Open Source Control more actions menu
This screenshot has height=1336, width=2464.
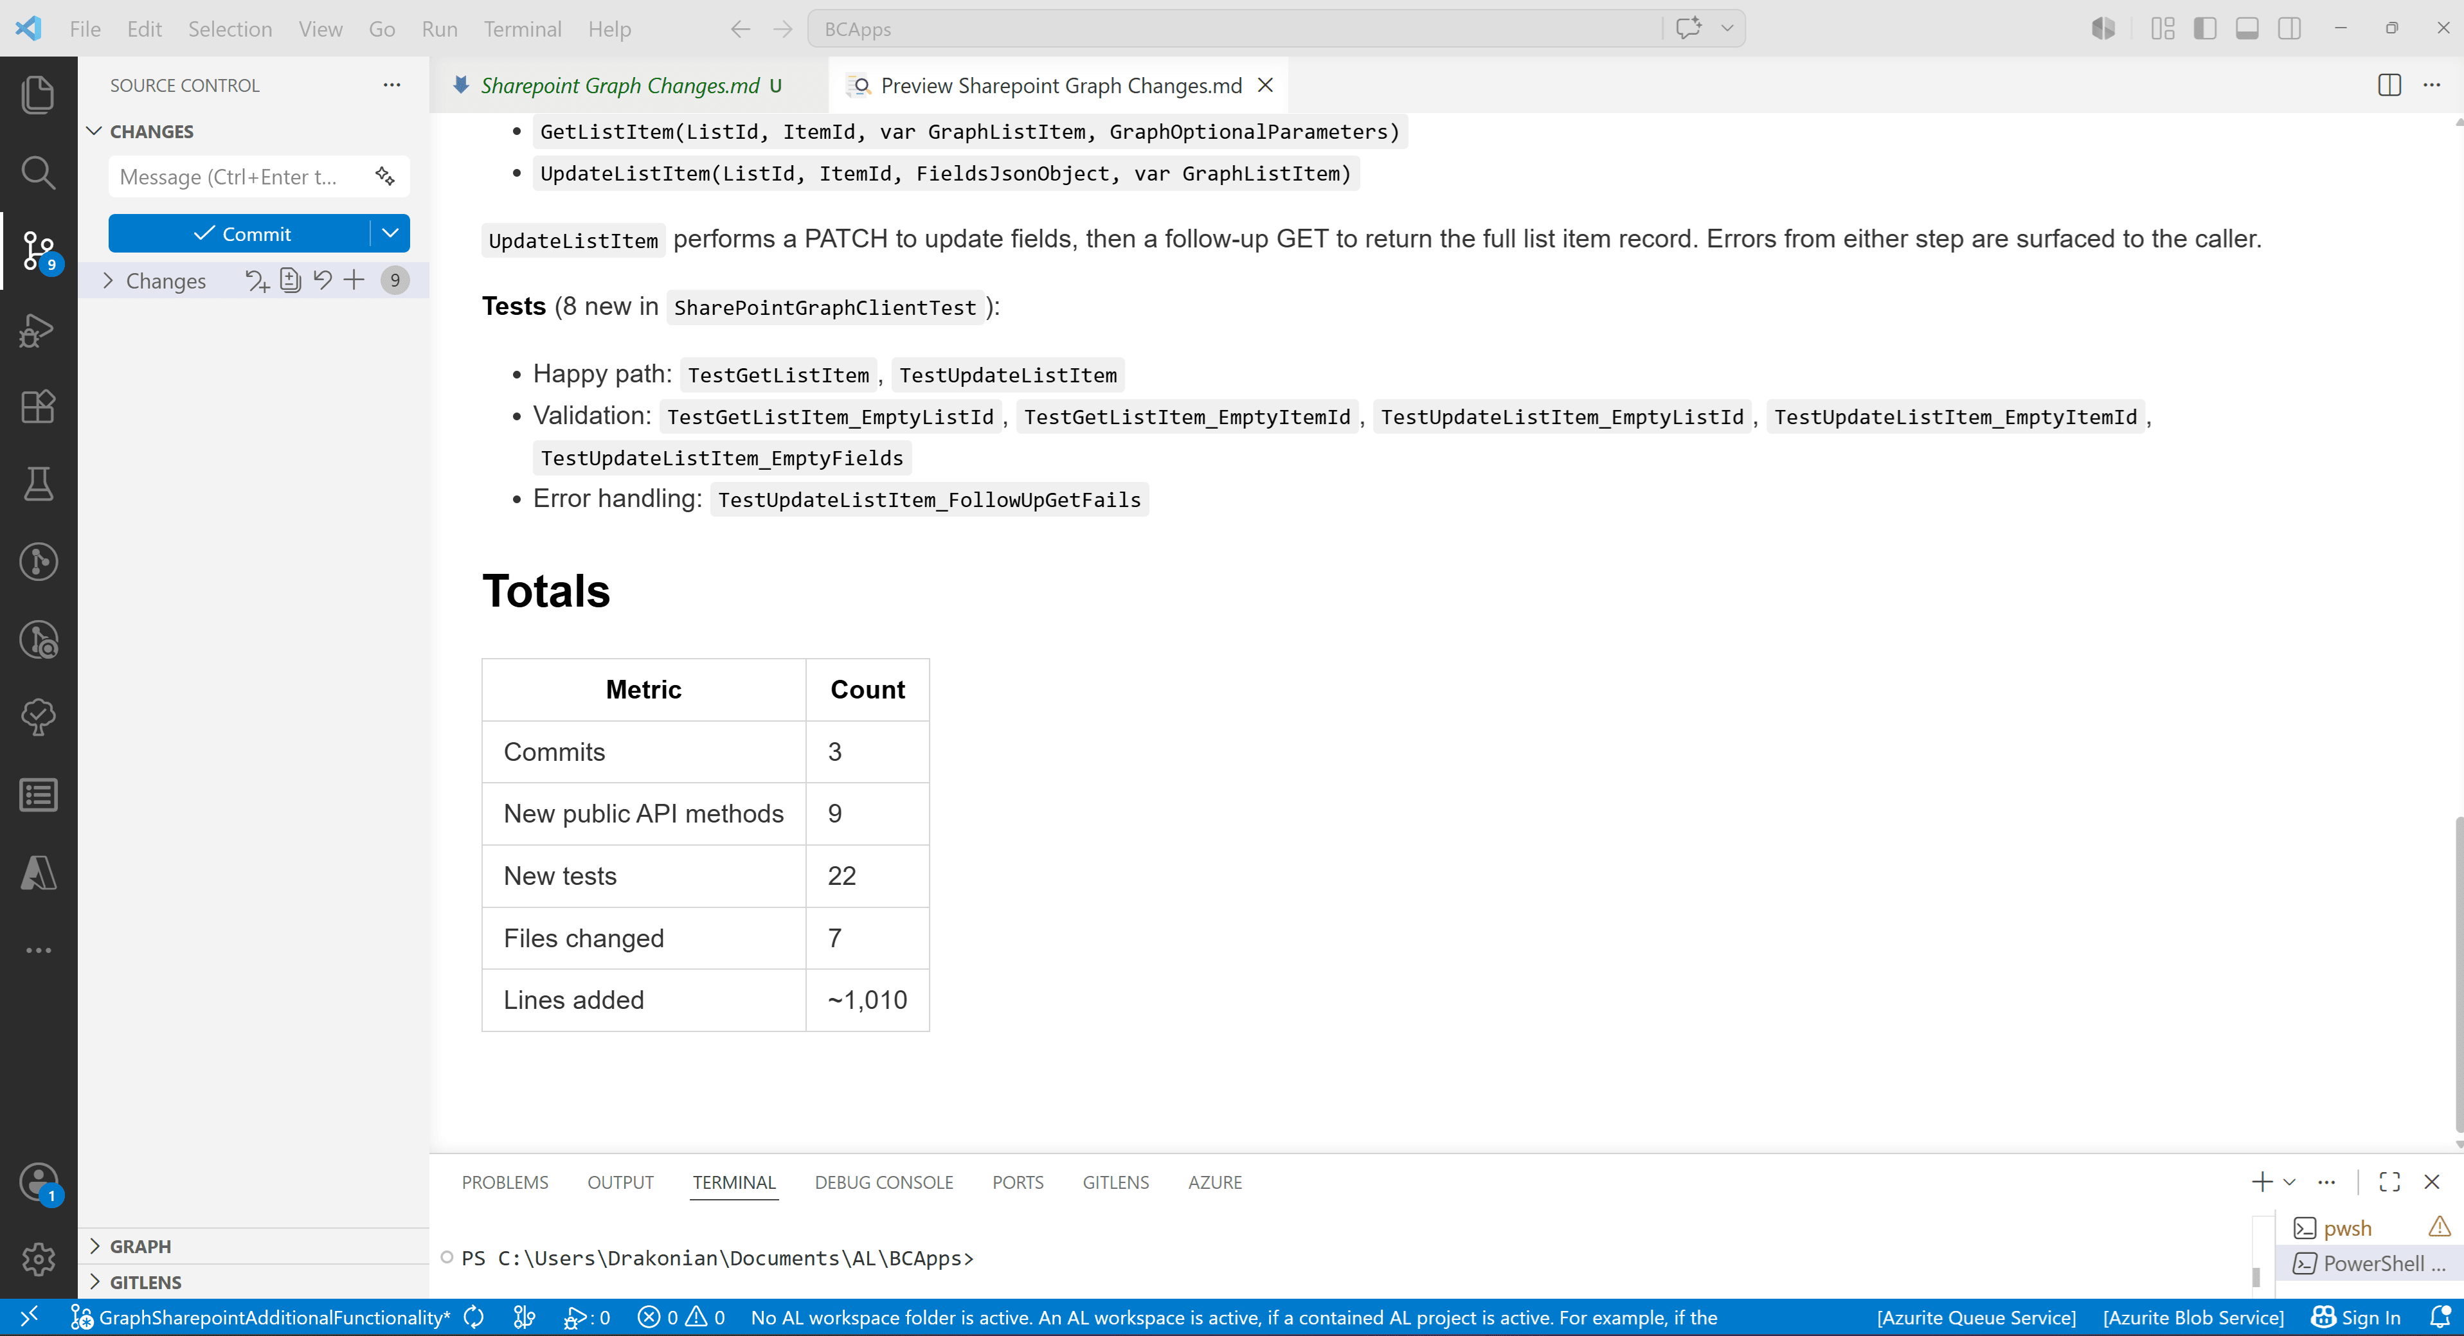(391, 85)
